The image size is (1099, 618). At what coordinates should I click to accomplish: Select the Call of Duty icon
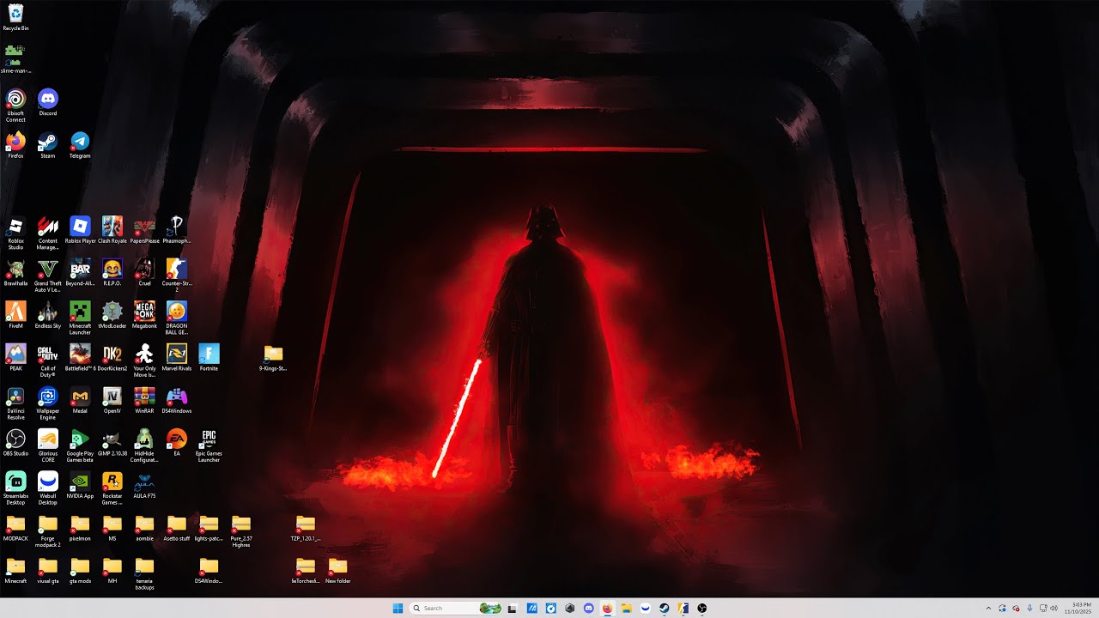click(x=48, y=361)
